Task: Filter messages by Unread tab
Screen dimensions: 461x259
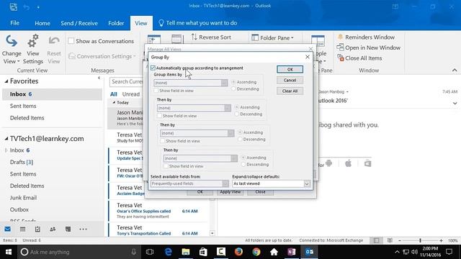Action: [131, 94]
